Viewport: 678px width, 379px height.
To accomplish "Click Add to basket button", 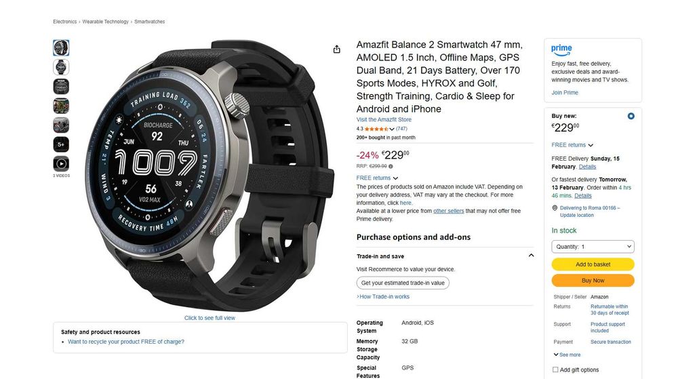I will 593,264.
